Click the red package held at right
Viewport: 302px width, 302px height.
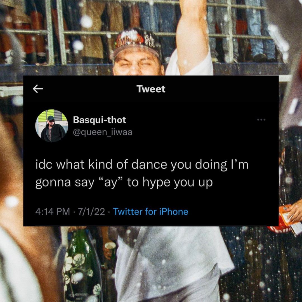tap(285, 218)
